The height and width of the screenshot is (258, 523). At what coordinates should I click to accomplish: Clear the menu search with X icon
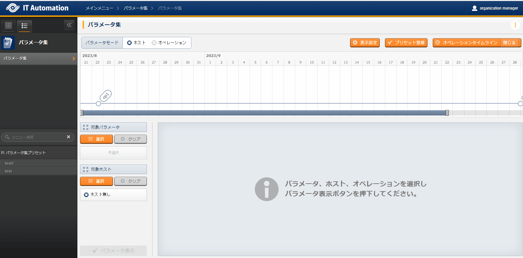tap(69, 137)
